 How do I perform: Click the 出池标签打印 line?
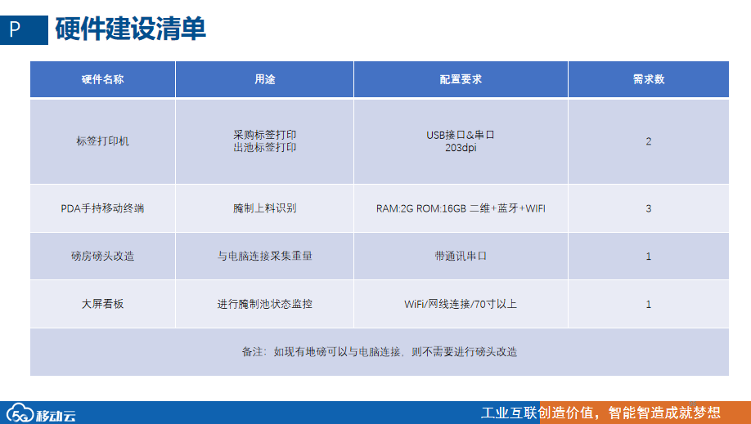(x=264, y=147)
